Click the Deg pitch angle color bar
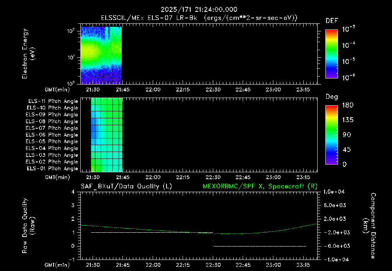392x271 pixels. [x=332, y=135]
